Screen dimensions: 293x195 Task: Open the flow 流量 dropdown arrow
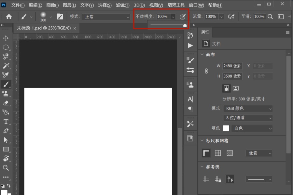pos(221,17)
